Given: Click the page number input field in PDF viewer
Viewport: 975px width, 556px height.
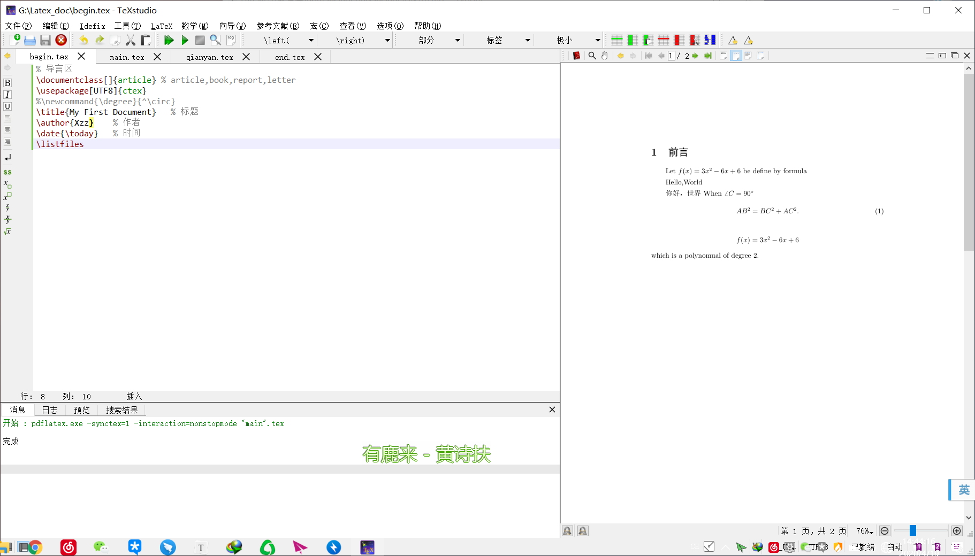Looking at the screenshot, I should [x=671, y=56].
